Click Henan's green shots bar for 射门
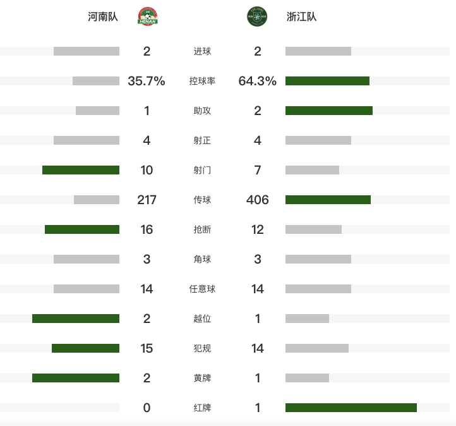This screenshot has width=456, height=426. pos(81,170)
